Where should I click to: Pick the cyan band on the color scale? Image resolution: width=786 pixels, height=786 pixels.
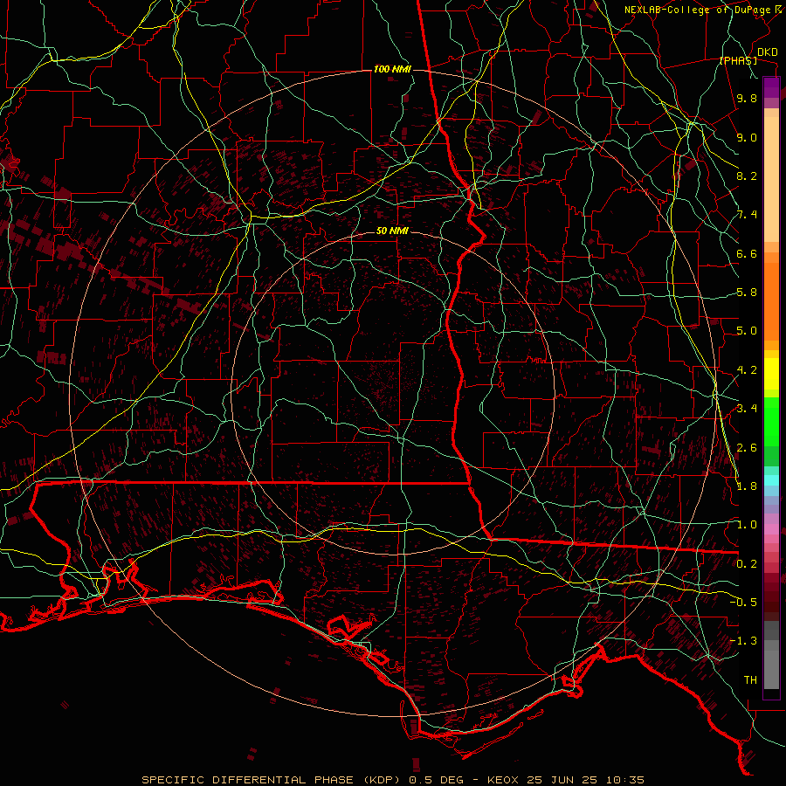pos(771,480)
